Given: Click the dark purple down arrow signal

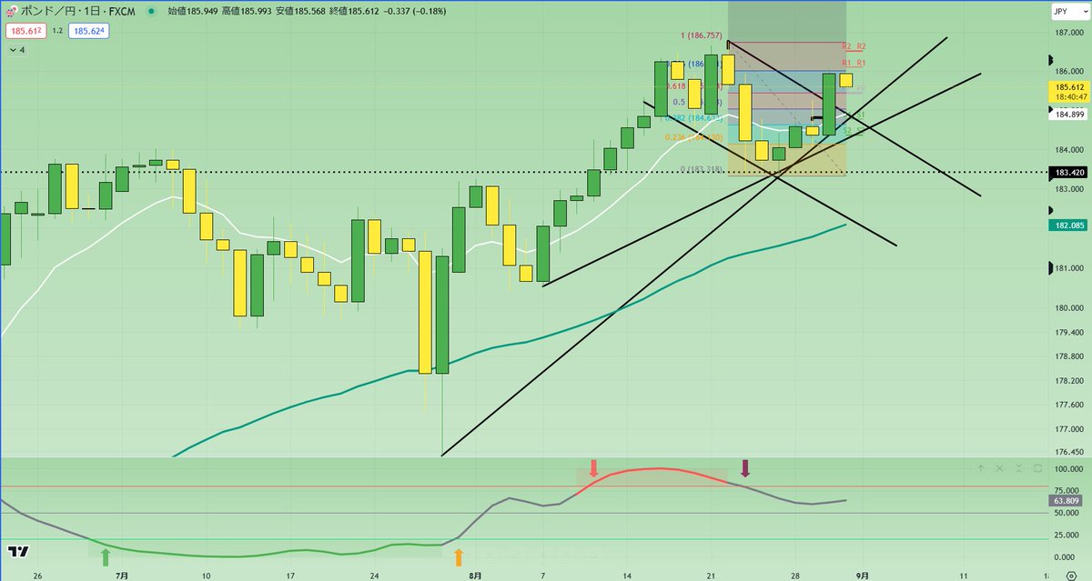Looking at the screenshot, I should 745,468.
